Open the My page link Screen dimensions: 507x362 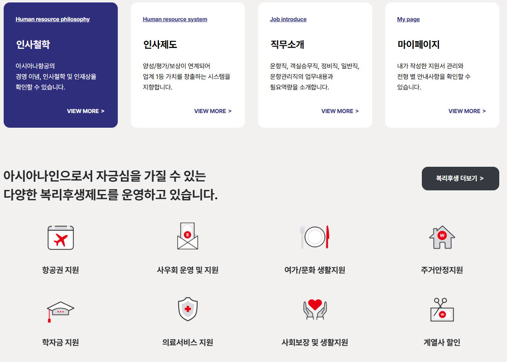408,19
